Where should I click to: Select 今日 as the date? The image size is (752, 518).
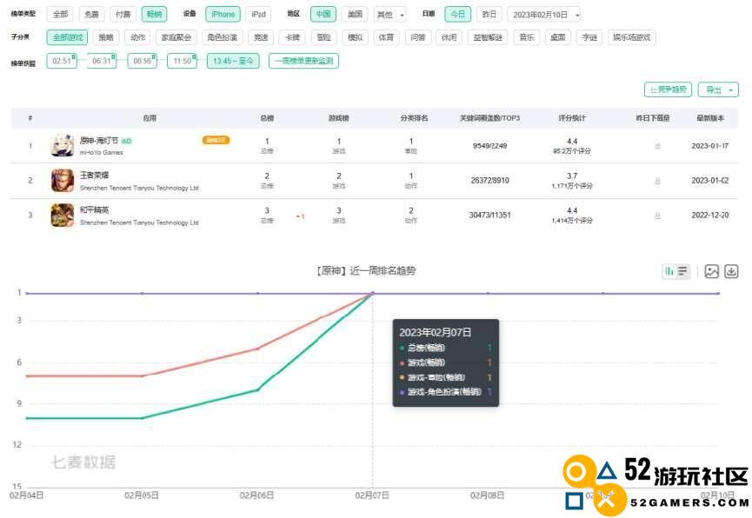click(x=458, y=15)
